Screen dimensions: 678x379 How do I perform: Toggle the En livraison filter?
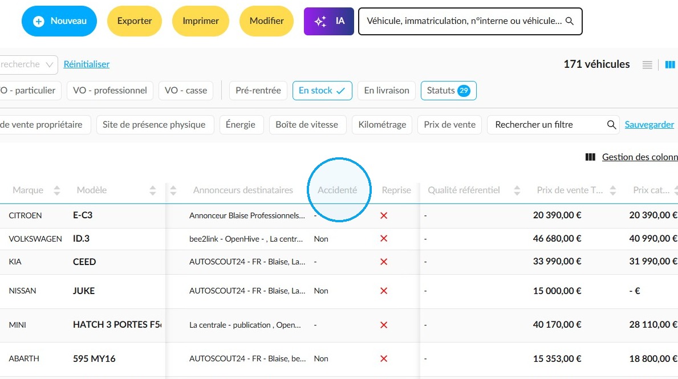coord(387,91)
